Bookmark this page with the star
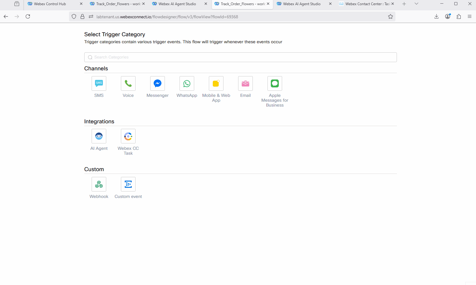Screen dimensions: 476x285 pyautogui.click(x=390, y=17)
